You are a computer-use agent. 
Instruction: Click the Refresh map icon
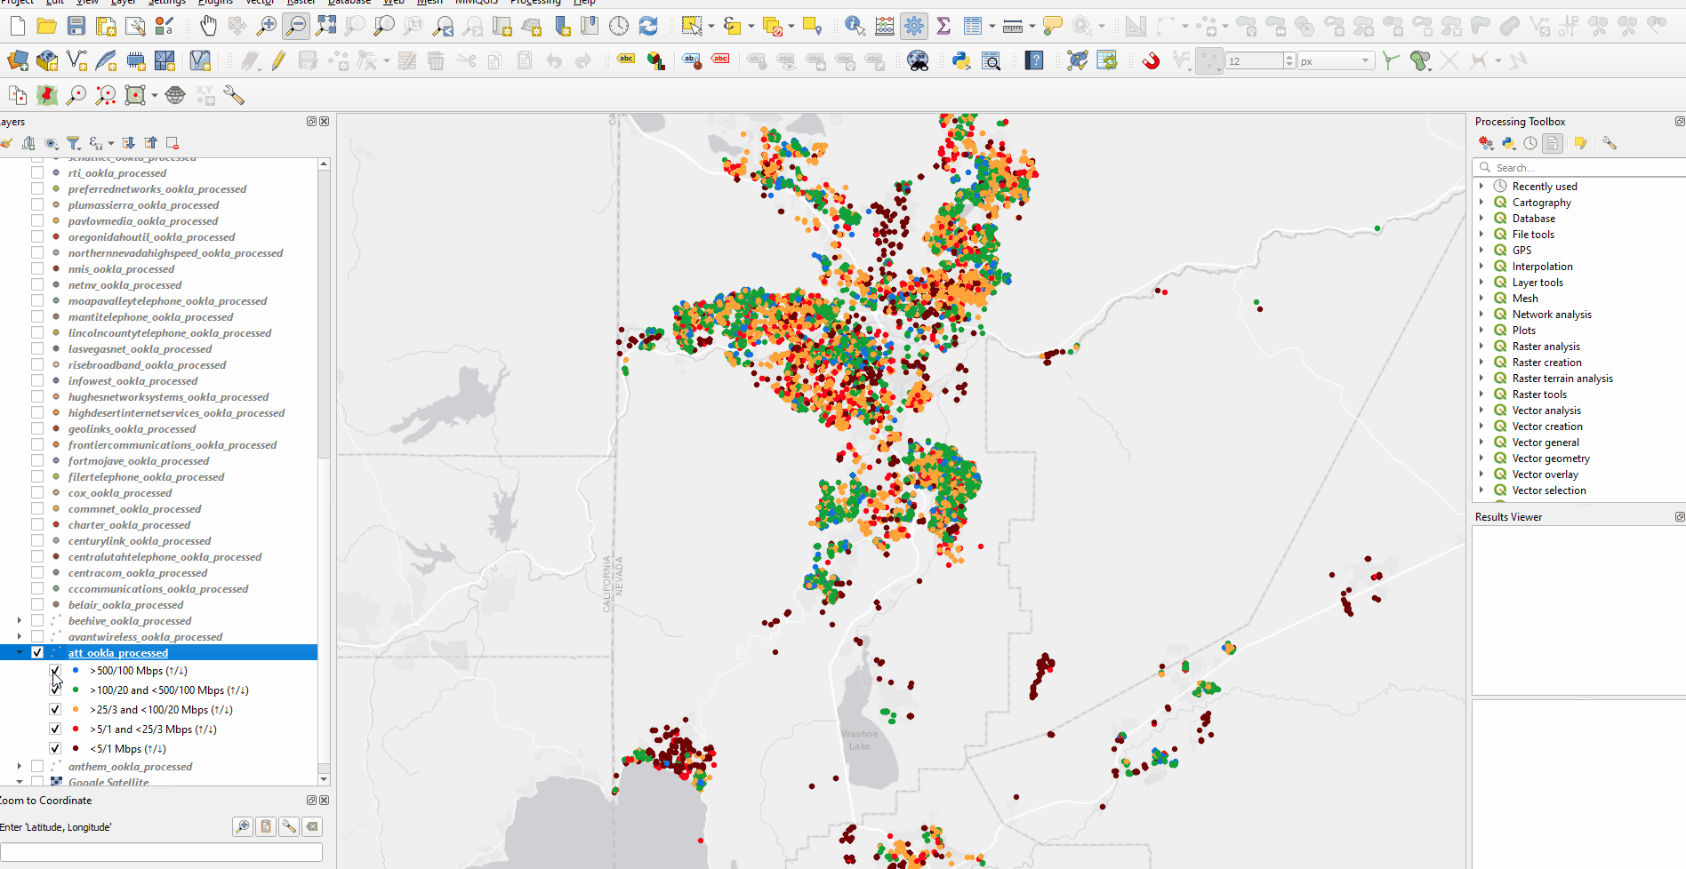pos(648,26)
